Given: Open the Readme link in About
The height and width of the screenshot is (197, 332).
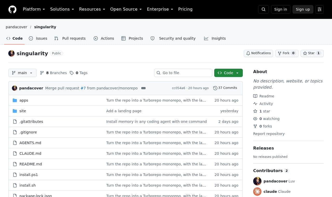Looking at the screenshot, I should click(x=264, y=96).
